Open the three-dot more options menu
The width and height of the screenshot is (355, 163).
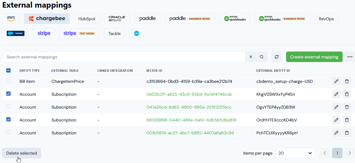(x=350, y=57)
